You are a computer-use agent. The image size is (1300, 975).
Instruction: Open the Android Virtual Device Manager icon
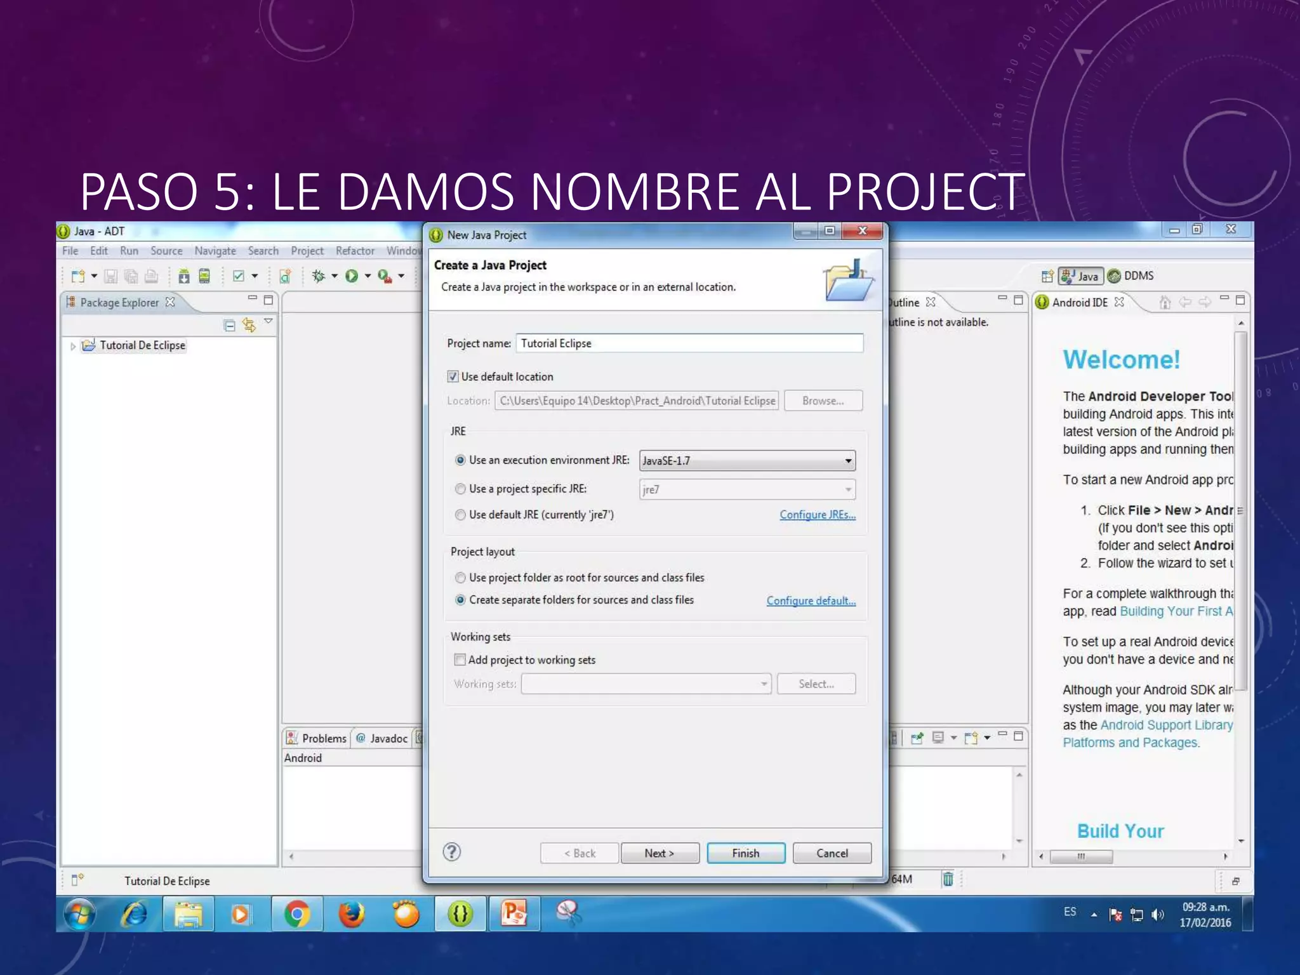tap(204, 276)
